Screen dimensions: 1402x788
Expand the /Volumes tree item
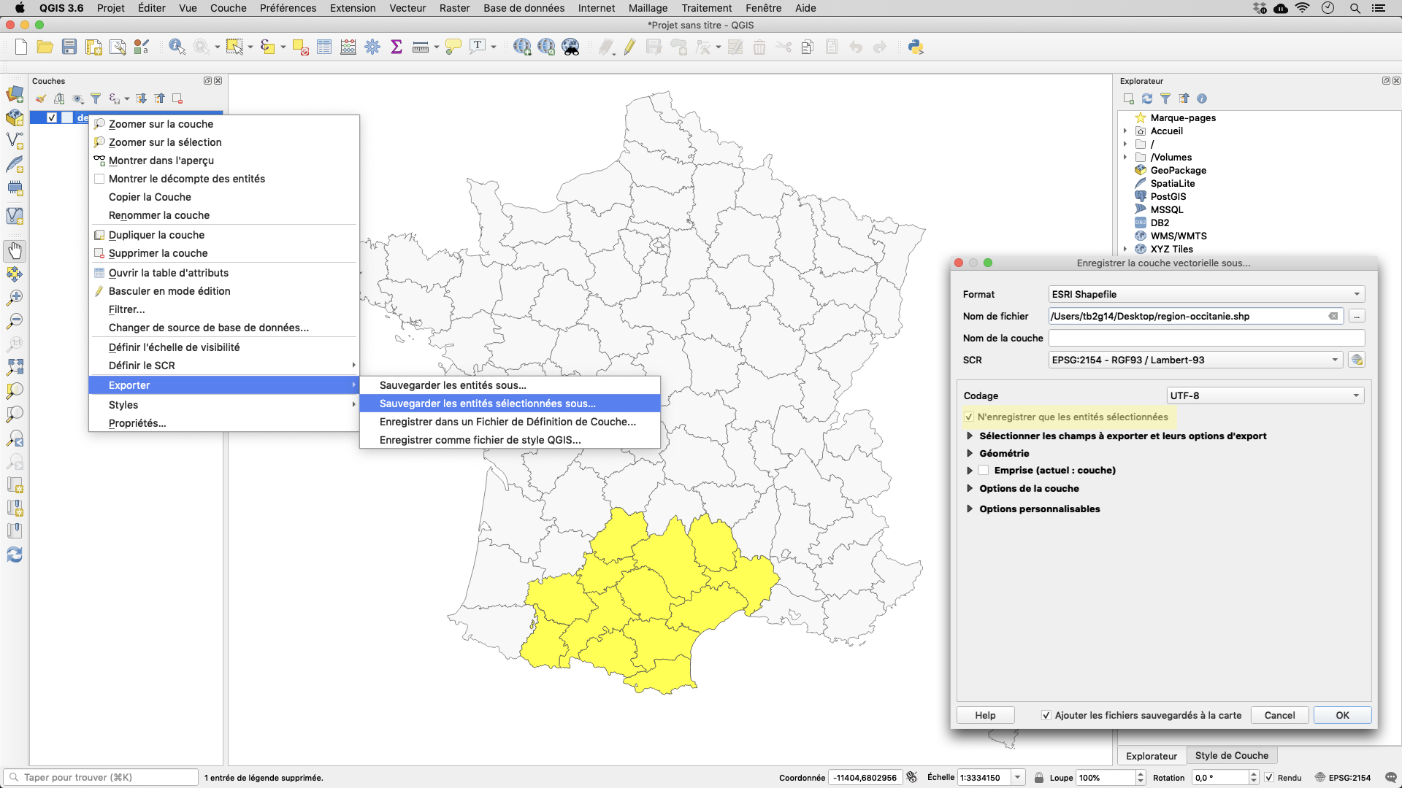1125,157
